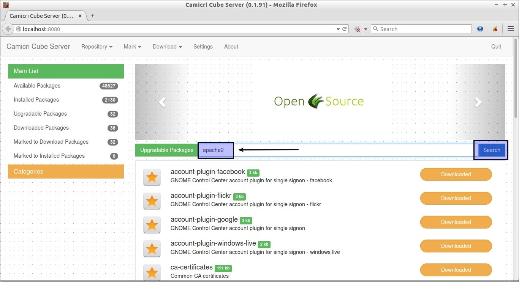Click the 48627 available packages badge
The height and width of the screenshot is (282, 519).
(x=109, y=86)
